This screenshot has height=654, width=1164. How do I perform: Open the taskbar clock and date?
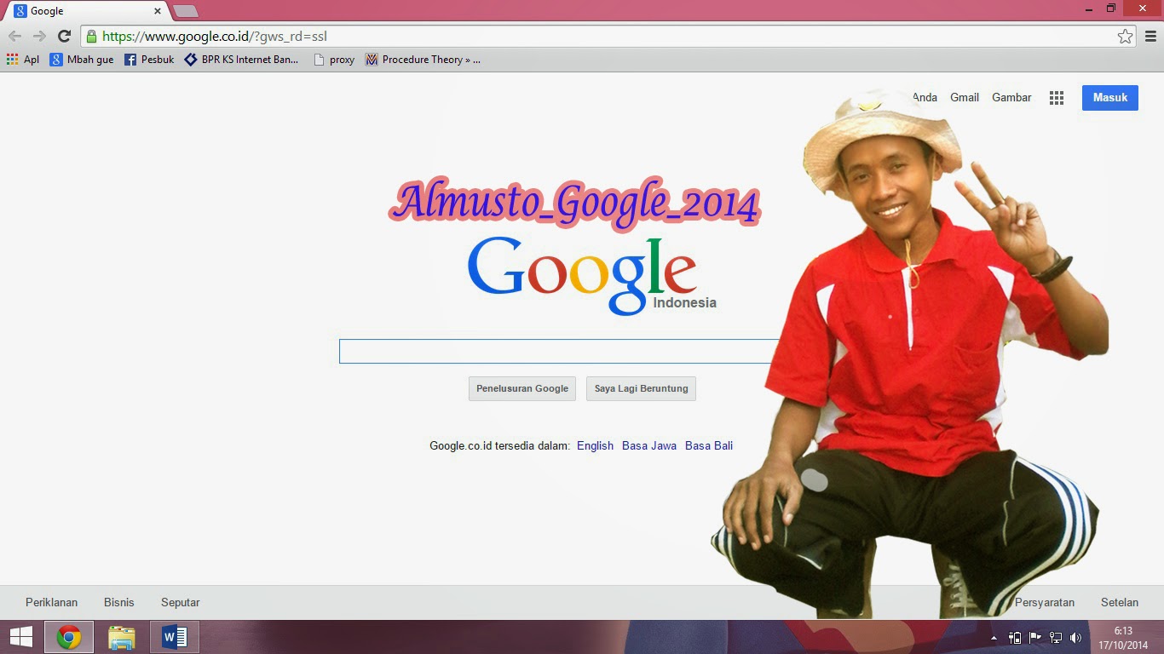pyautogui.click(x=1123, y=638)
